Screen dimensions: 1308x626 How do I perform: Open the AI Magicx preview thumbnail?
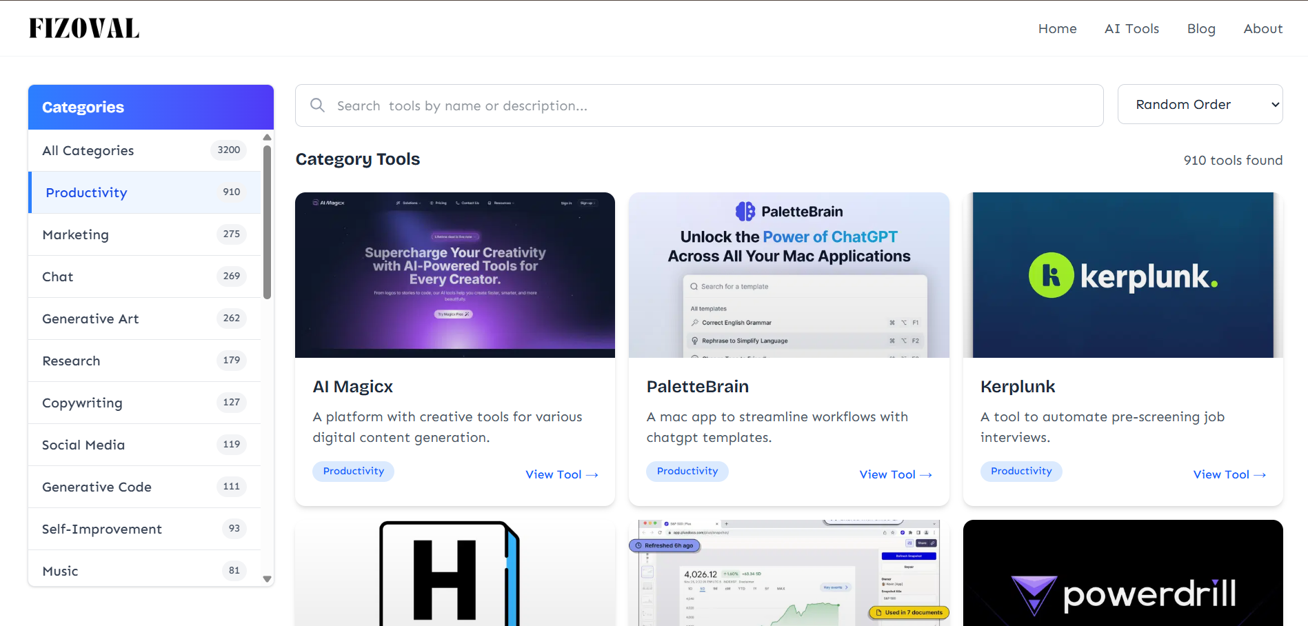tap(455, 275)
